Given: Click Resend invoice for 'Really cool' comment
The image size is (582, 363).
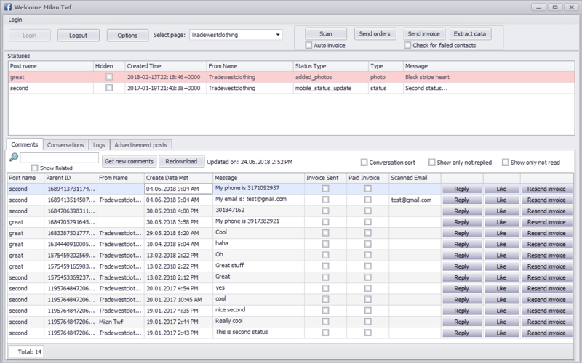Looking at the screenshot, I should 546,322.
